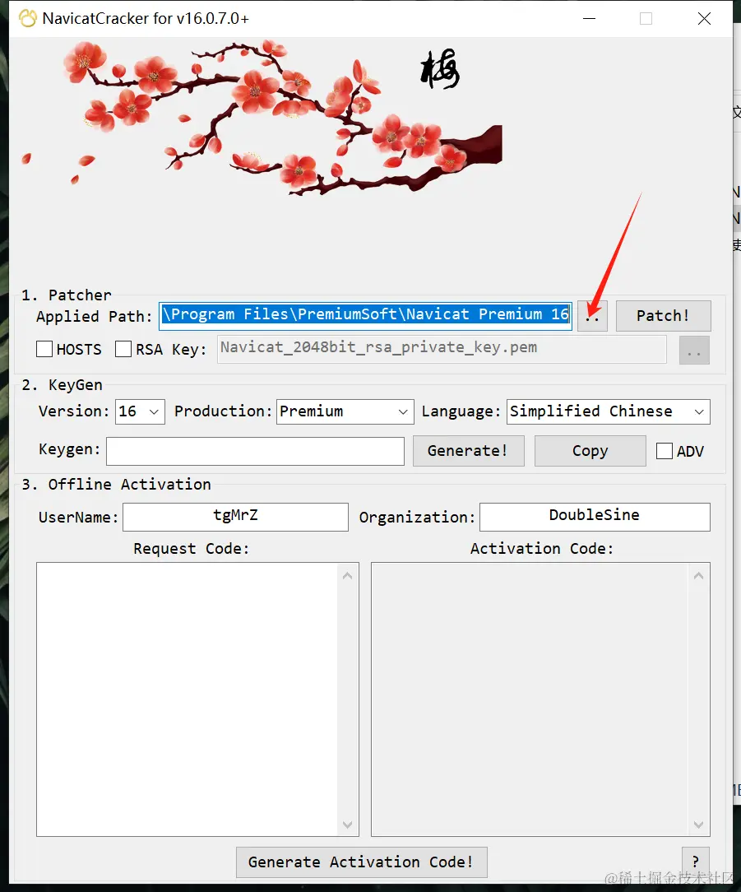The width and height of the screenshot is (741, 892).
Task: Click Activation Code scrollbar up arrow
Action: [x=699, y=576]
